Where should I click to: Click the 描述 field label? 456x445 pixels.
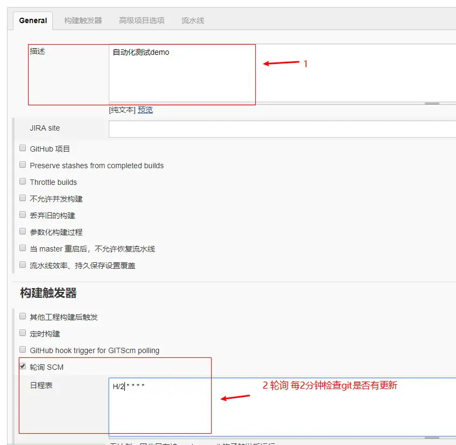[38, 52]
